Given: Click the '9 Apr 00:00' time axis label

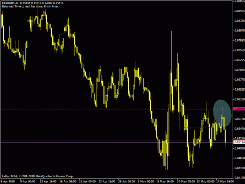Looking at the screenshot, I should click(x=28, y=182).
